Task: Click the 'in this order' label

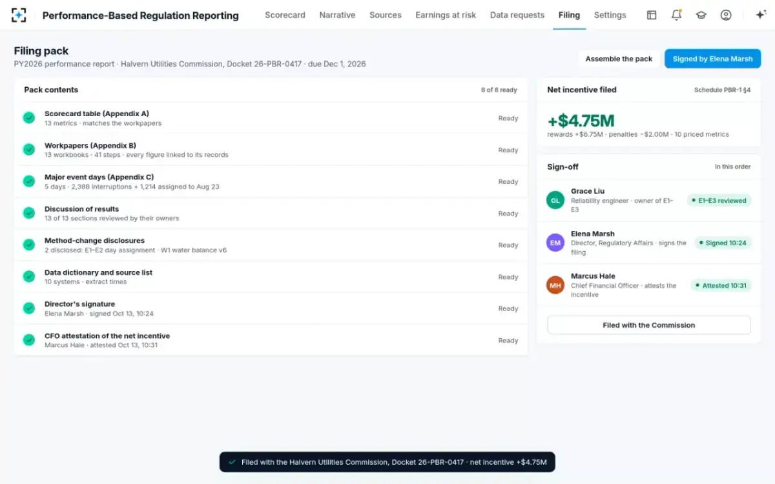Action: point(732,166)
